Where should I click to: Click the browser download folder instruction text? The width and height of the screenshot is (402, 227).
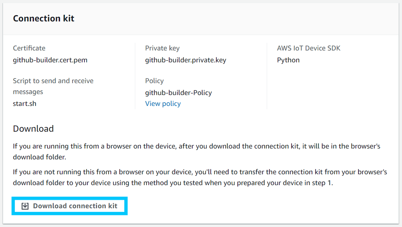tap(196, 151)
